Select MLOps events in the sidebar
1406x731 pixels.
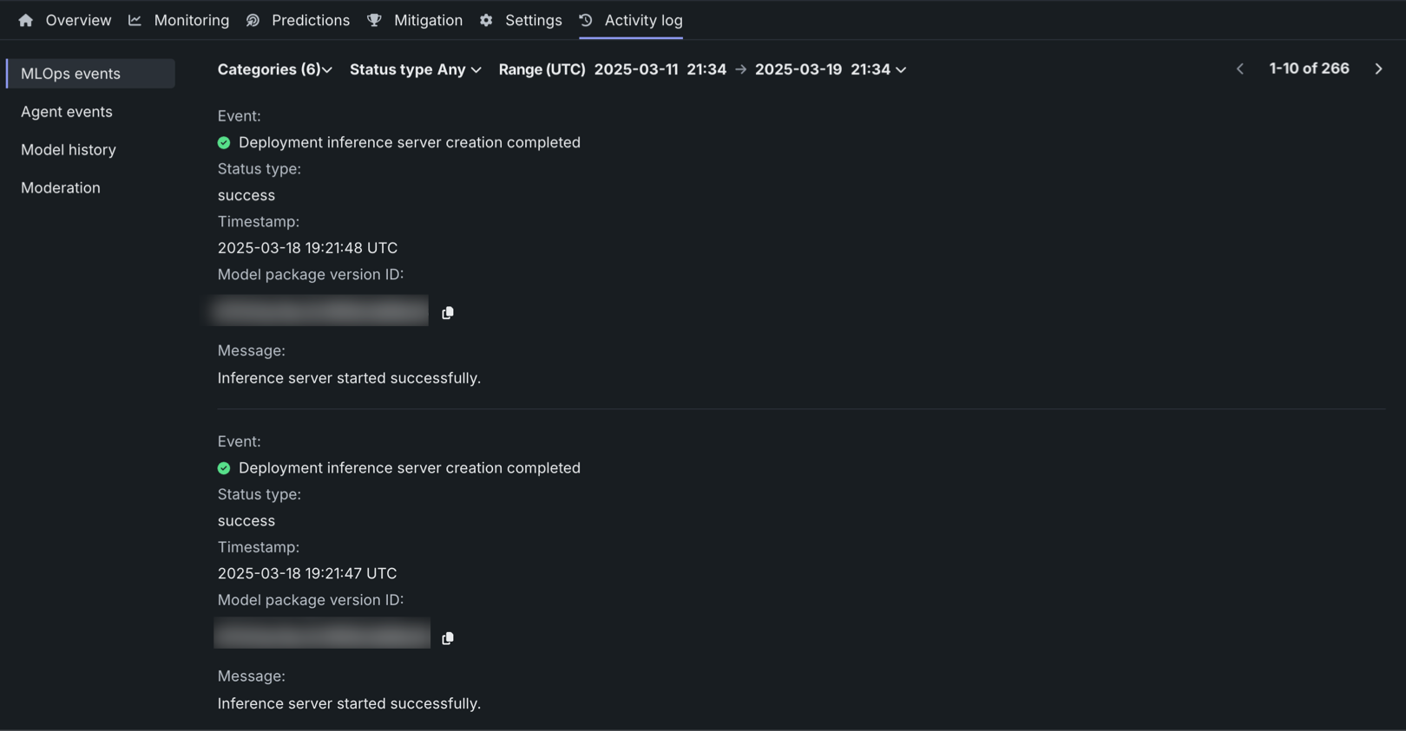click(70, 74)
